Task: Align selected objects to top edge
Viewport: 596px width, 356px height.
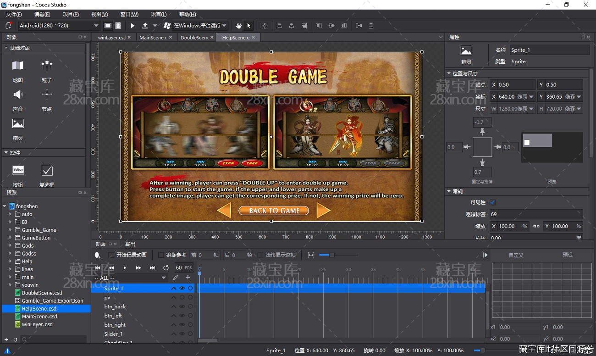Action: click(x=320, y=26)
